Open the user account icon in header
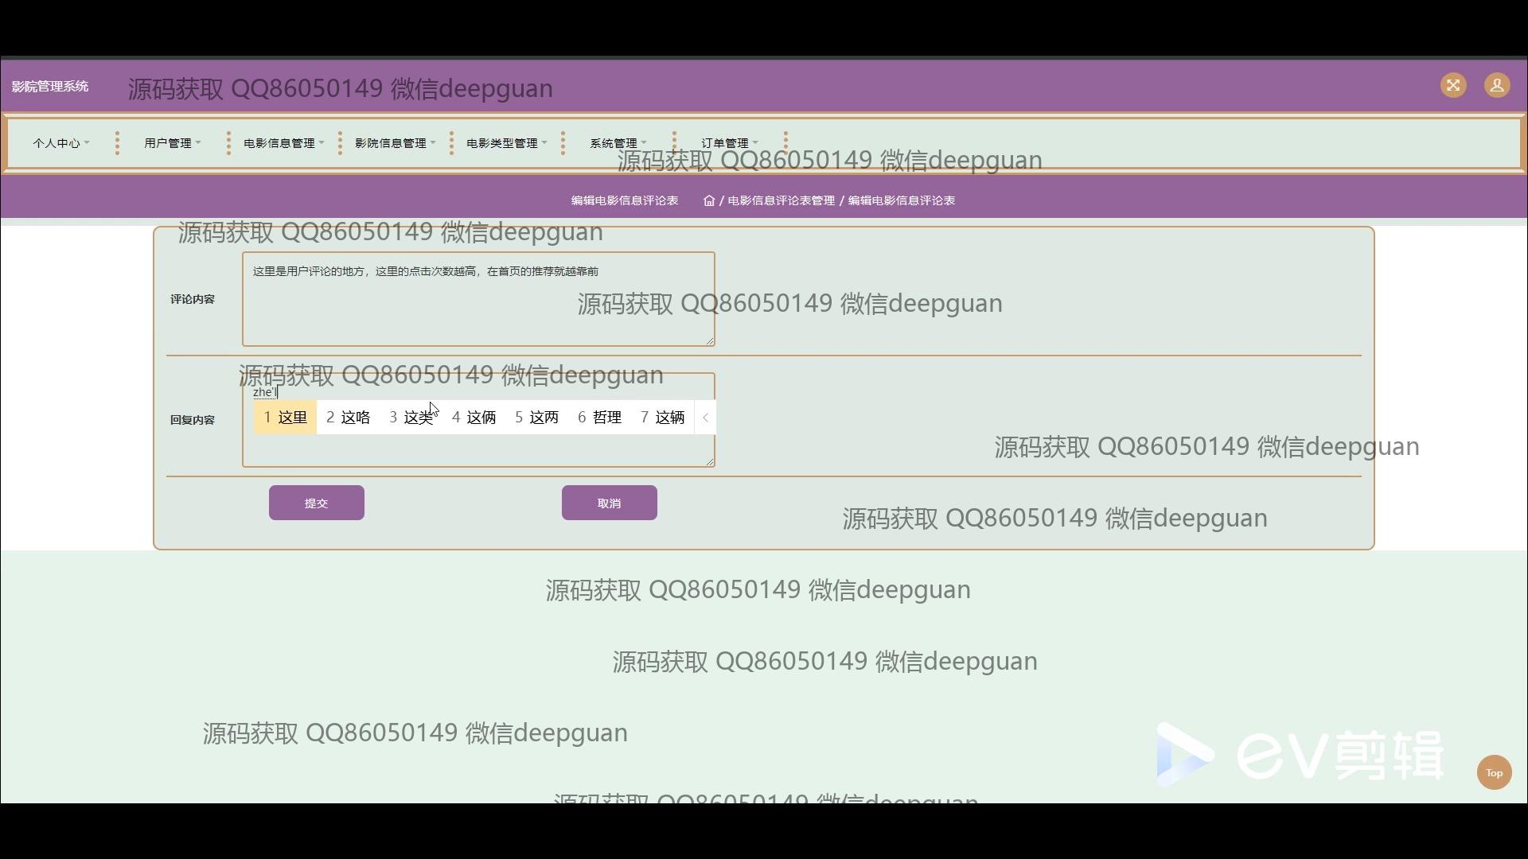The image size is (1528, 859). tap(1497, 85)
